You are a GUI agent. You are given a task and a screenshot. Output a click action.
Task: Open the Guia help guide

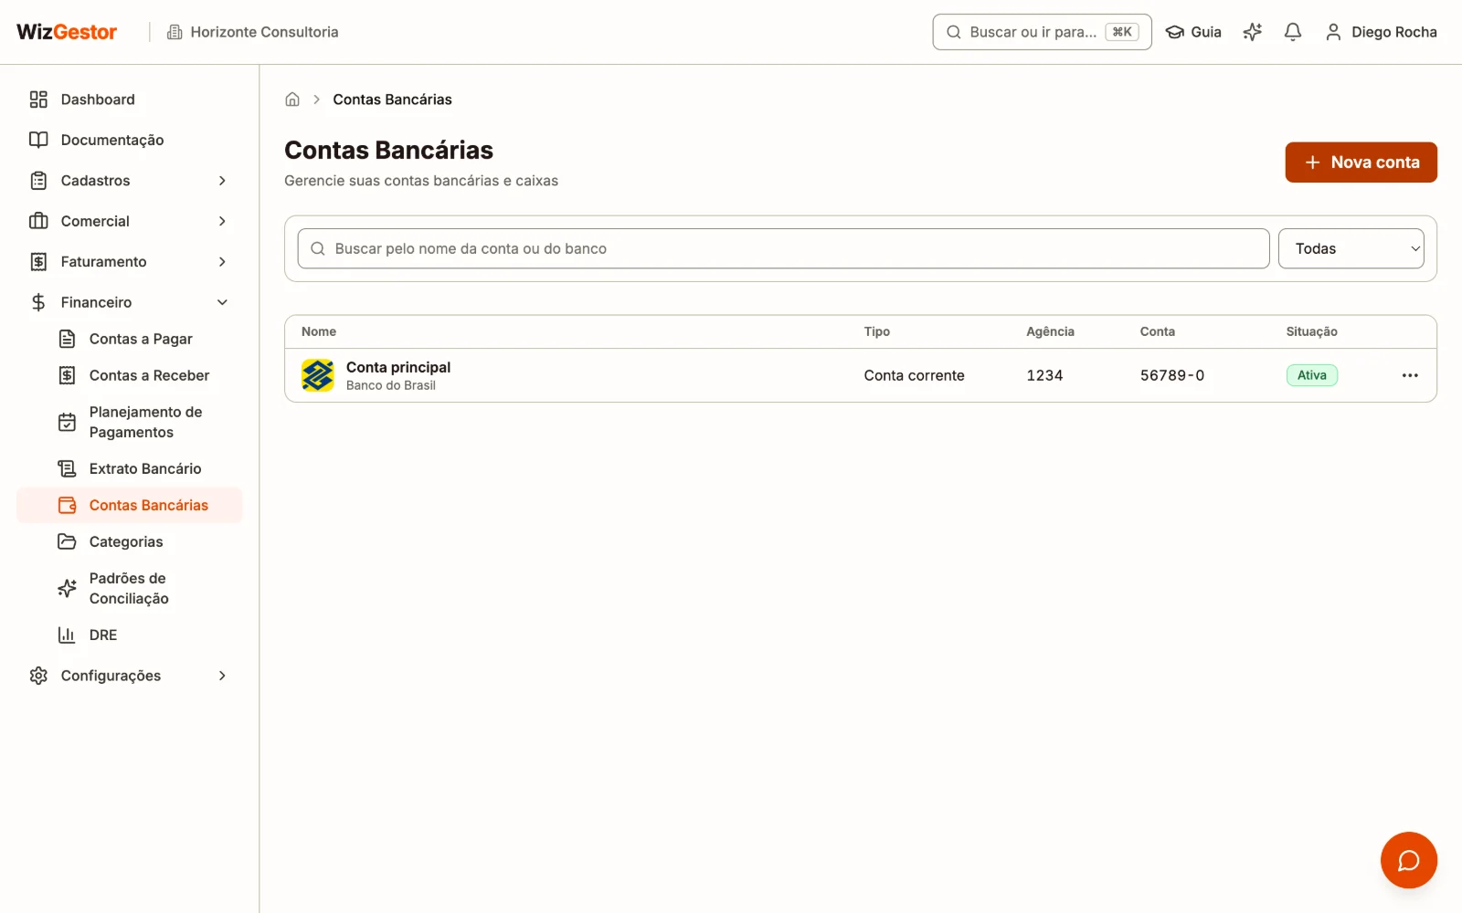[1193, 32]
